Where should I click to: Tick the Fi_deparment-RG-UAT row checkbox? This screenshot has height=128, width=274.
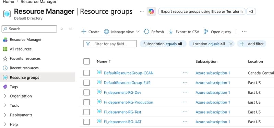[86, 122]
